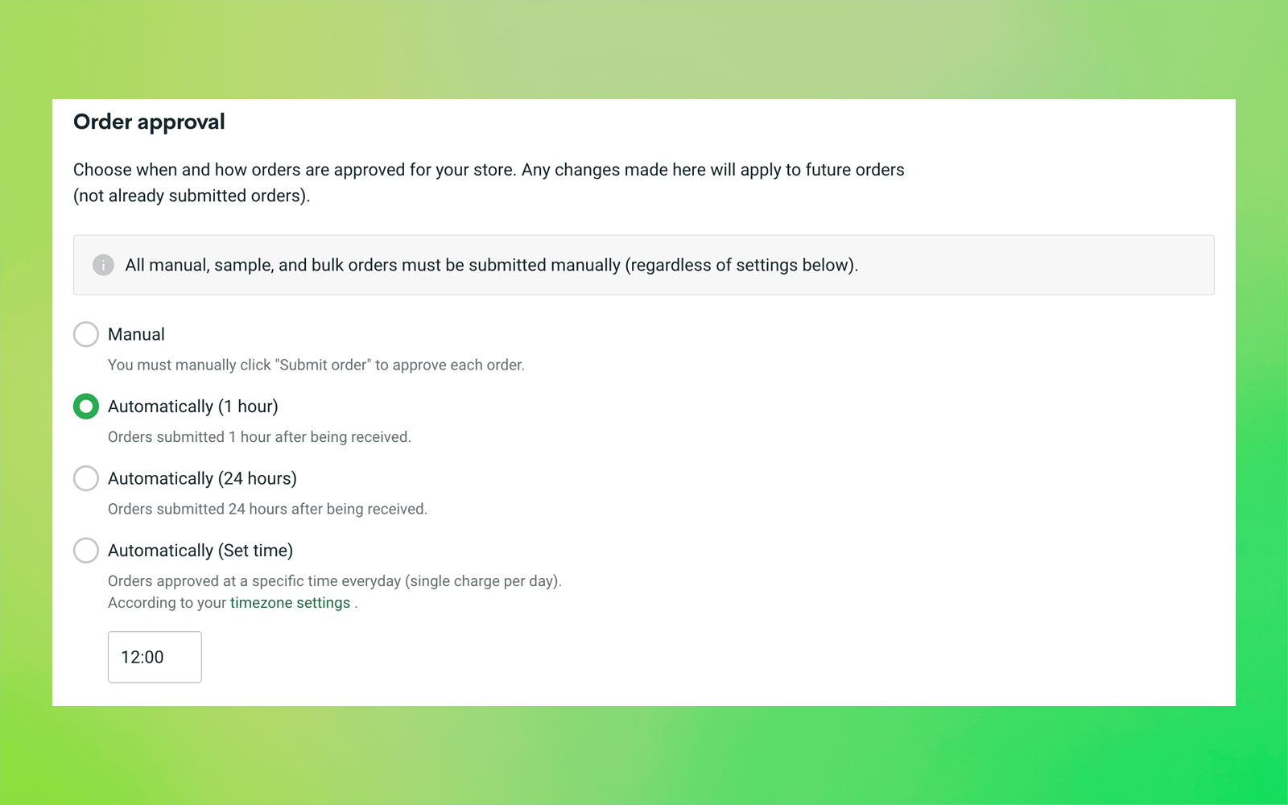Screen dimensions: 1288x805
Task: Deselect Automatically (1 hour) by choosing Manual
Action: point(85,334)
